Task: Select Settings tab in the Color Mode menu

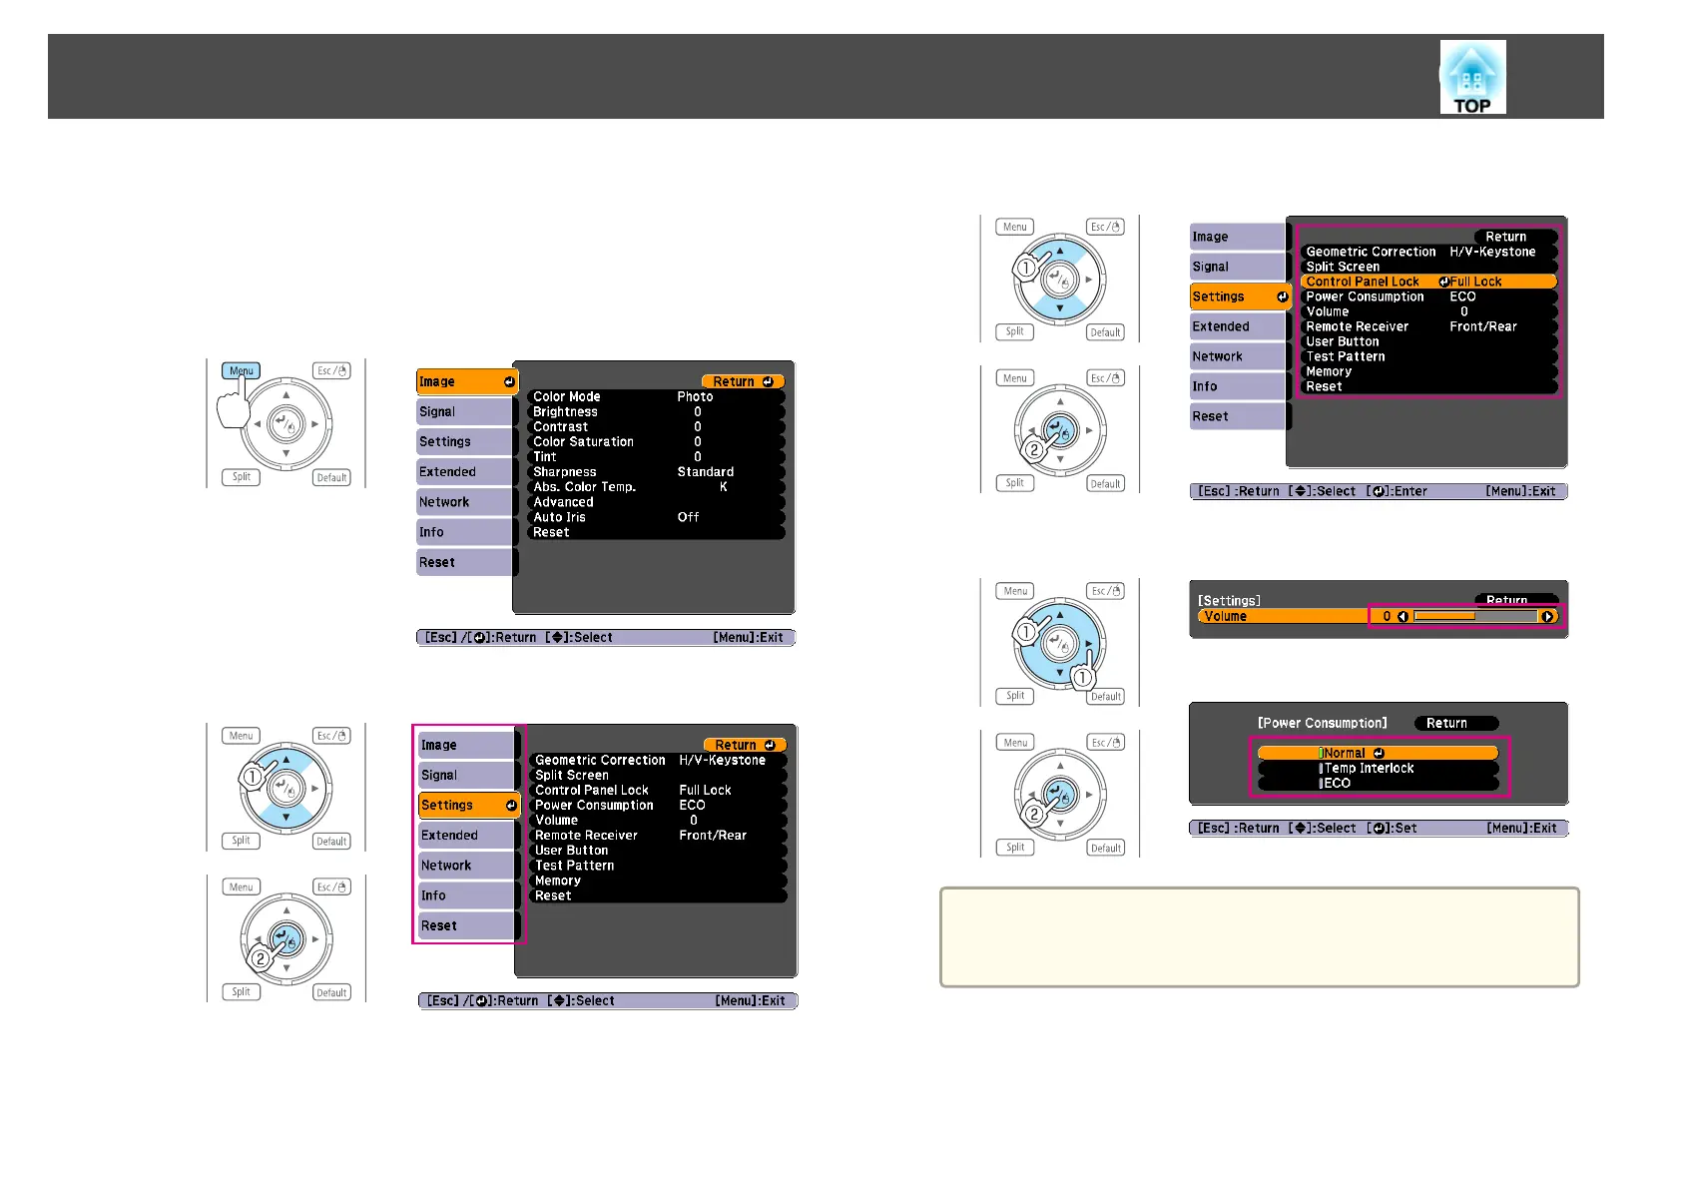Action: tap(465, 442)
